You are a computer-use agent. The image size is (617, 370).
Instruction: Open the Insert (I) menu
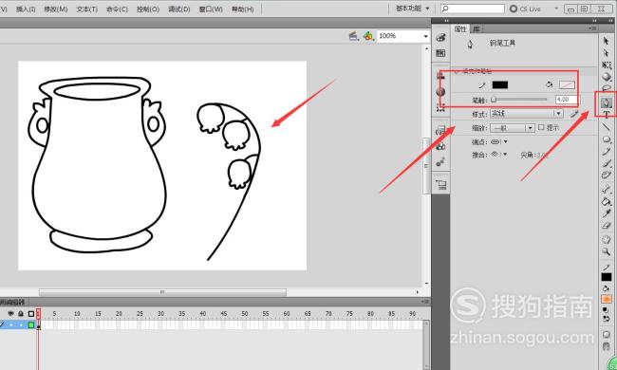point(26,9)
